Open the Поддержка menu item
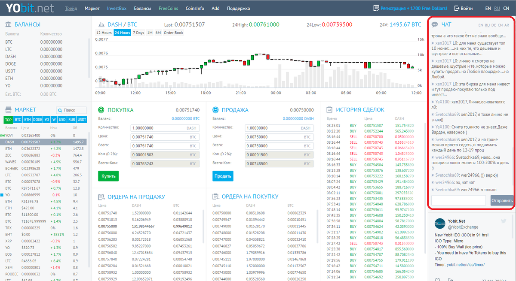Viewport: 516px width, 281px height. (238, 8)
